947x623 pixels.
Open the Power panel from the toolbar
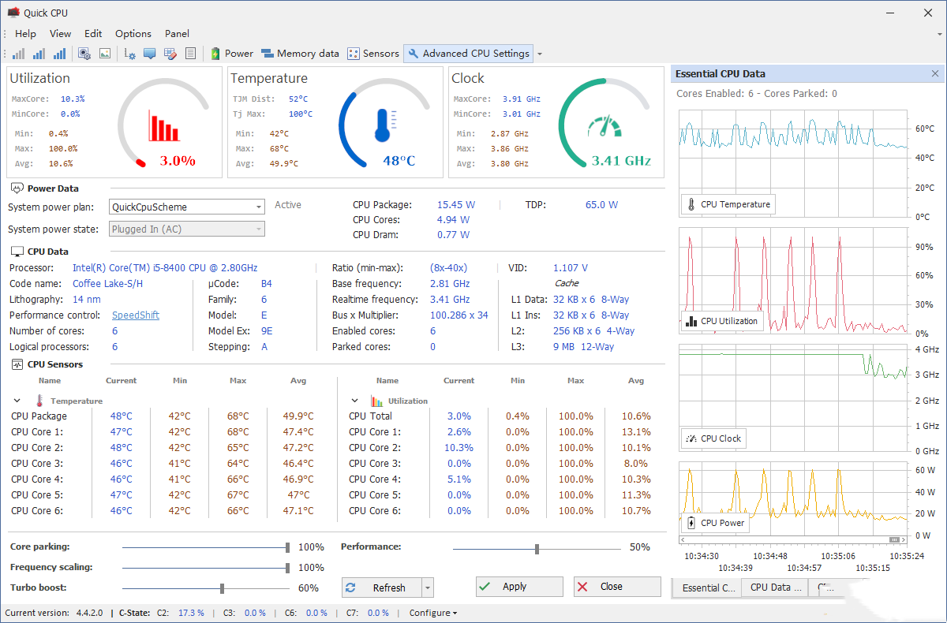coord(231,53)
